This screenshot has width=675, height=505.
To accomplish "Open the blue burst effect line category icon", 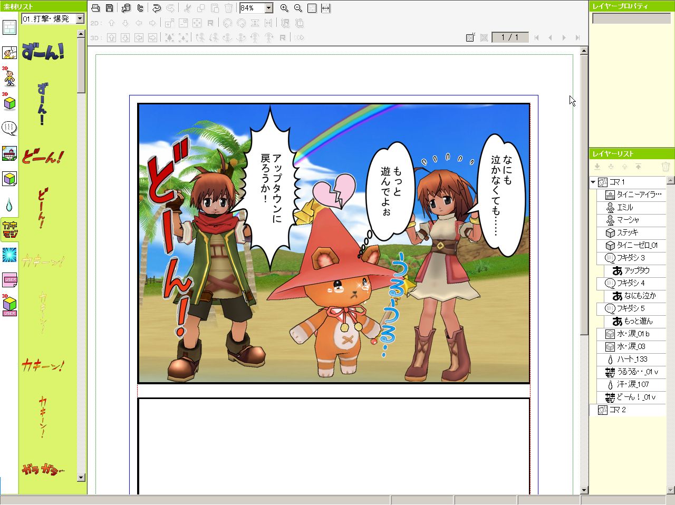I will pos(9,255).
